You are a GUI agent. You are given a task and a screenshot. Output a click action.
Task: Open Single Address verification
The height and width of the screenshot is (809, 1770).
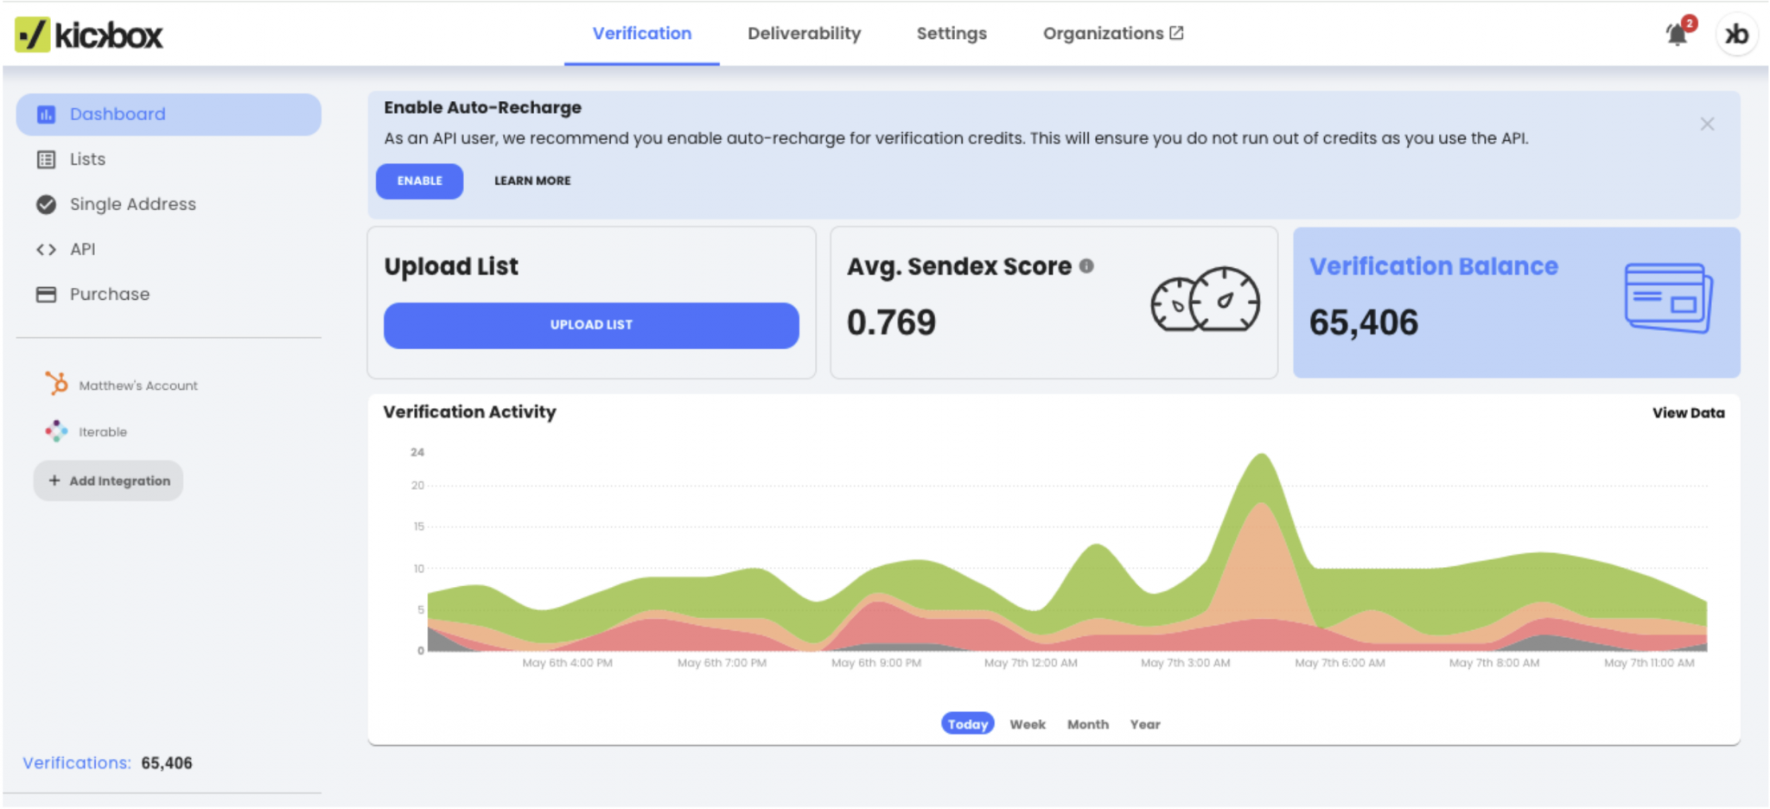(45, 204)
